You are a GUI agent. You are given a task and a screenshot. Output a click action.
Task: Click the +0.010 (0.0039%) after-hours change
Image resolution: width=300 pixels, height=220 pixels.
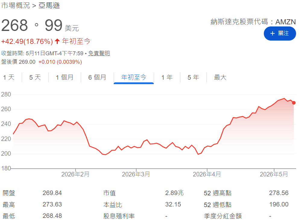click(x=60, y=62)
